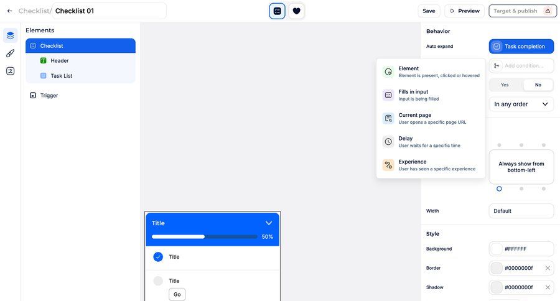Click the Checklist 01 name field
This screenshot has width=560, height=301.
[110, 11]
